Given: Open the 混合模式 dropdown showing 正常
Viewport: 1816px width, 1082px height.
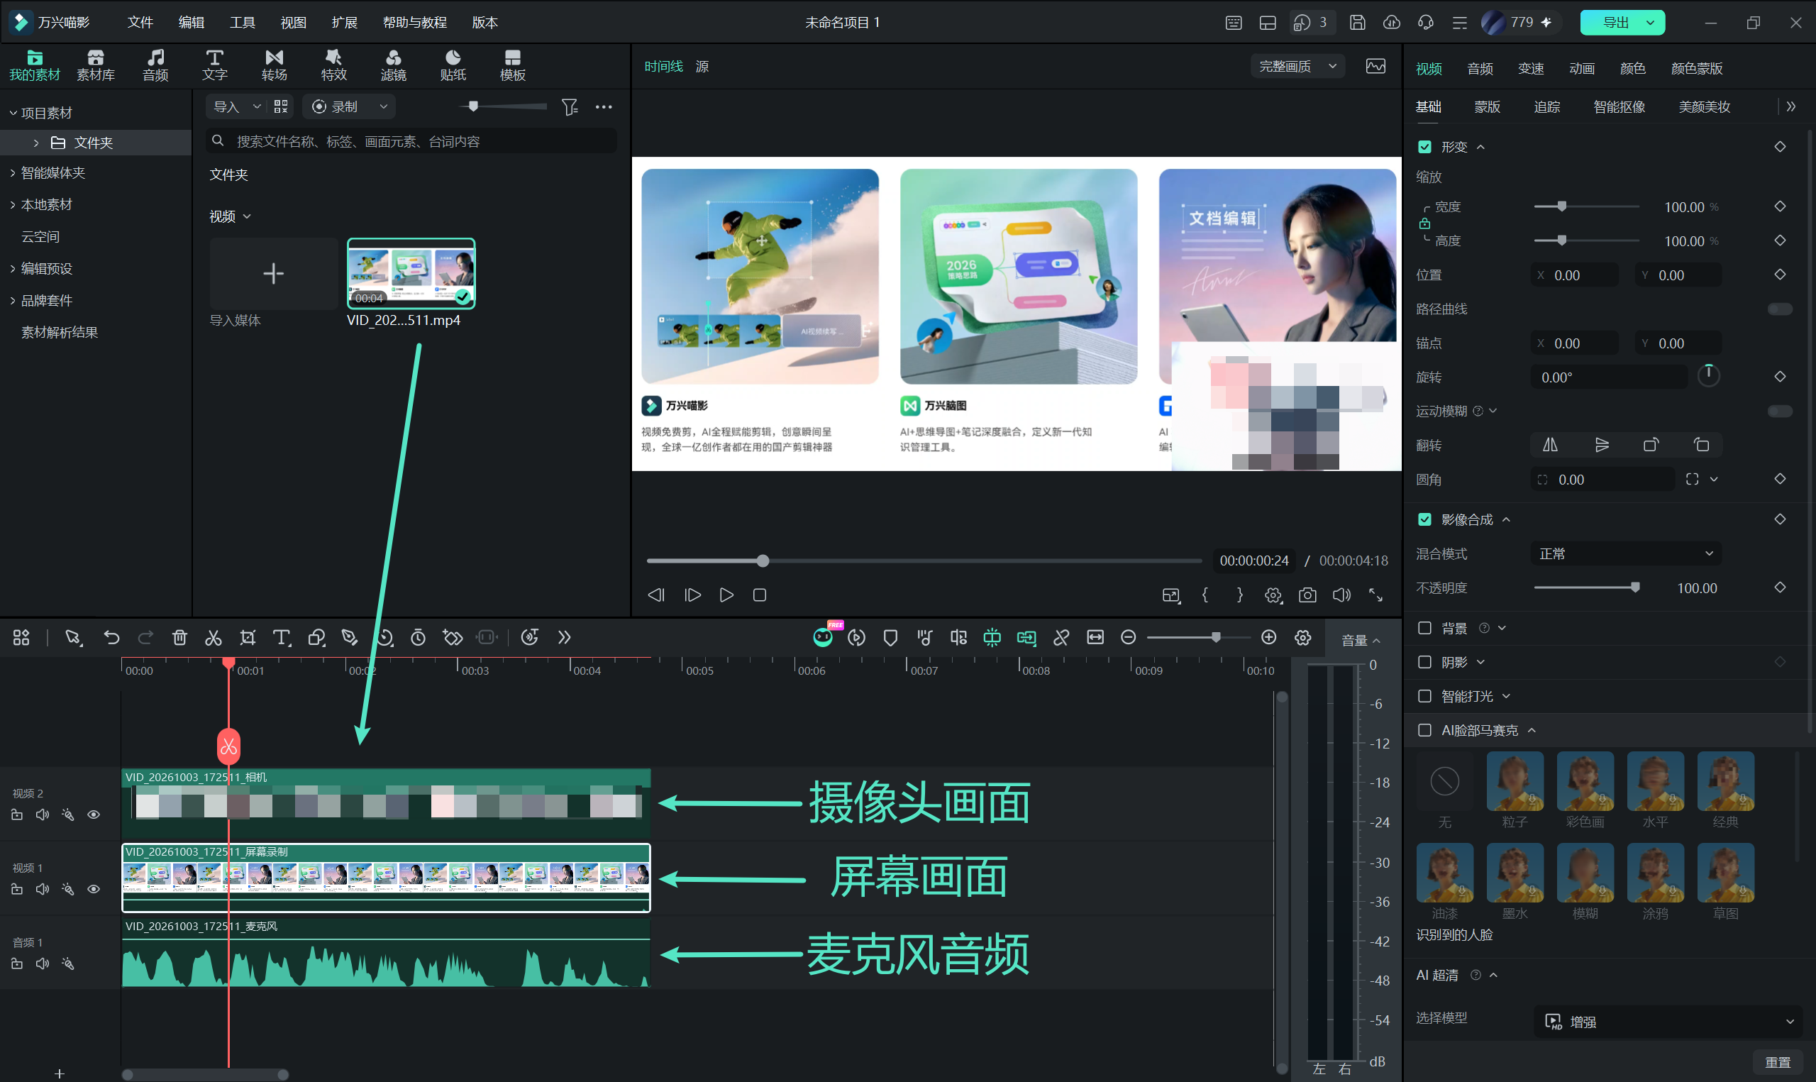Looking at the screenshot, I should click(1626, 554).
